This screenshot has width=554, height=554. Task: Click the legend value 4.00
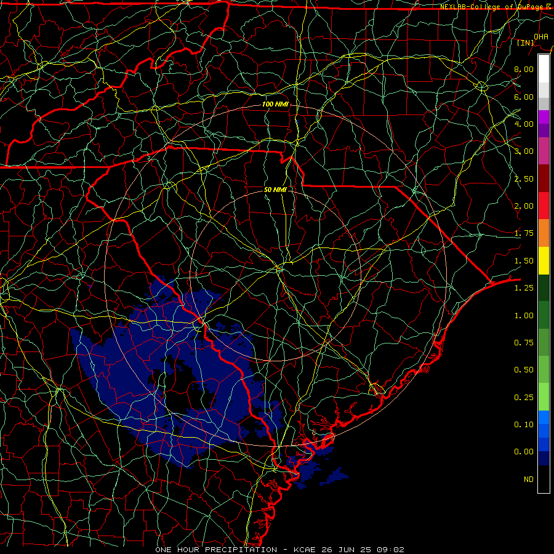tap(524, 124)
